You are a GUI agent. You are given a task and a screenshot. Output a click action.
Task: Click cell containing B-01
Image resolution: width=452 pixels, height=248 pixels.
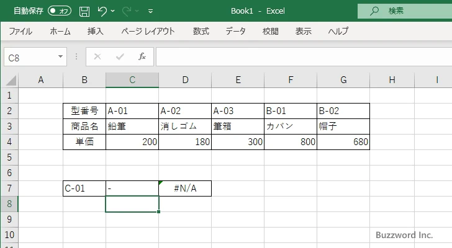(291, 111)
